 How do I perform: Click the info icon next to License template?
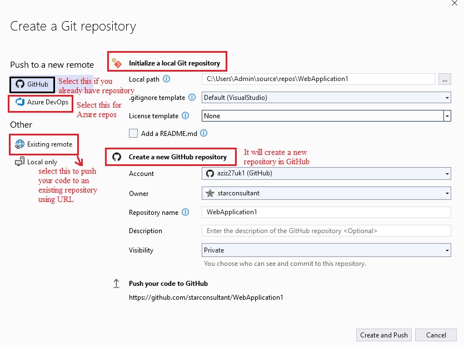click(x=185, y=115)
